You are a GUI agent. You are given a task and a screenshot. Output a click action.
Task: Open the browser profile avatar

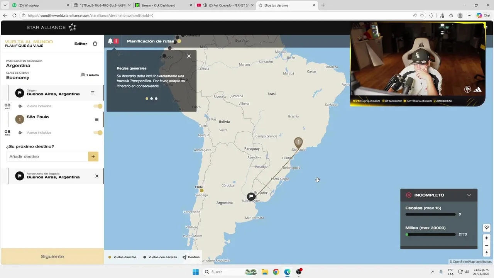click(x=460, y=15)
